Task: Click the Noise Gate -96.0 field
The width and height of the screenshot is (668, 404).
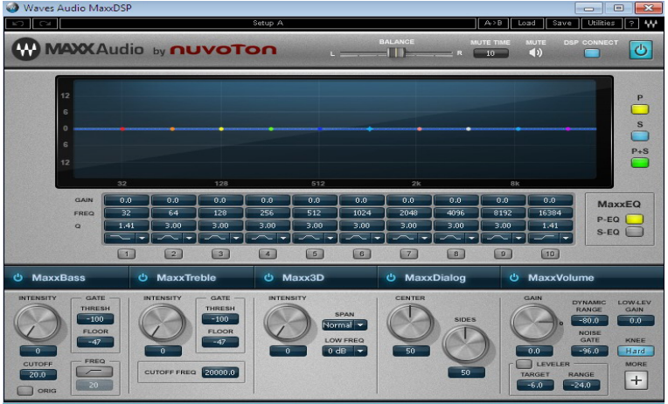Action: click(589, 352)
